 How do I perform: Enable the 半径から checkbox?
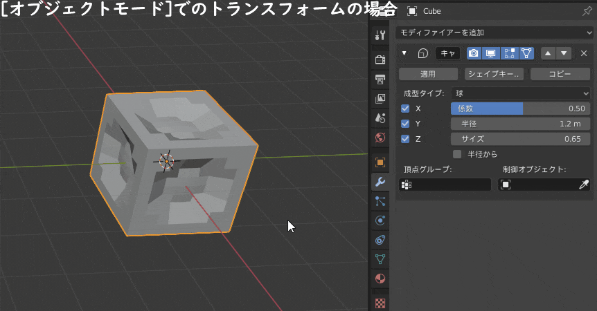coord(457,154)
